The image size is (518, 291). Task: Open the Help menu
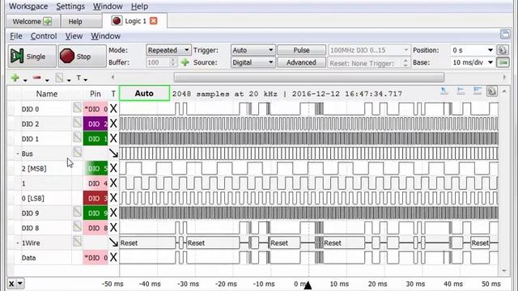[139, 6]
